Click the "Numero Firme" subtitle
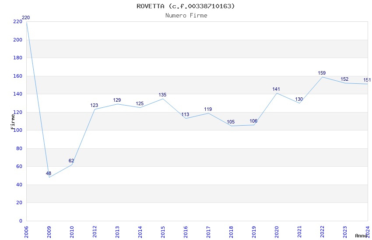The image size is (372, 240). pos(186,16)
